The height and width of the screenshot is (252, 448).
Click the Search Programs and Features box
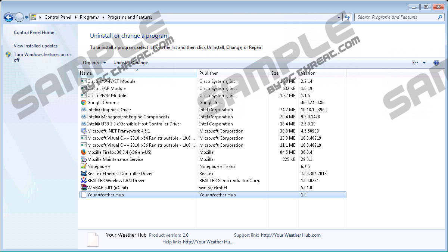coord(396,17)
